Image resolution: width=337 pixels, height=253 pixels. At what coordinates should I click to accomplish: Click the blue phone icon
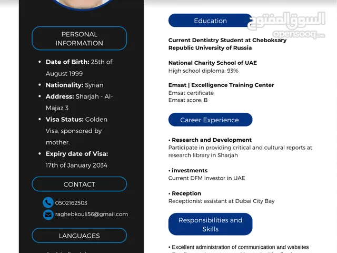(48, 202)
